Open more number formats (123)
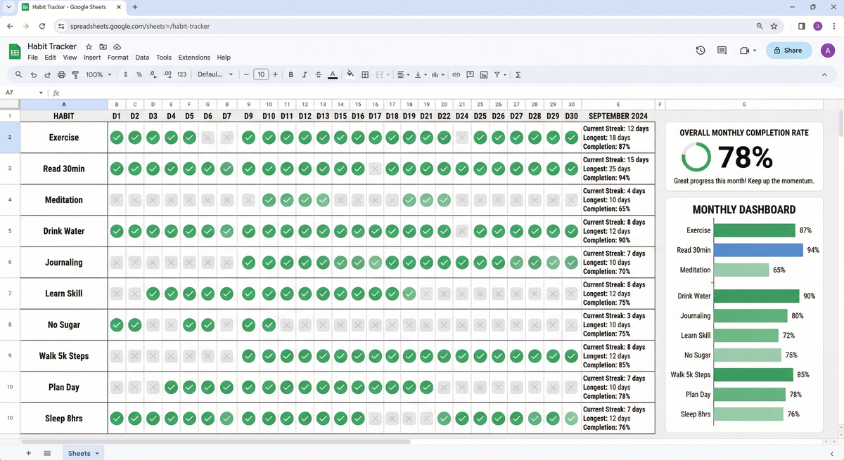Image resolution: width=844 pixels, height=460 pixels. click(181, 74)
